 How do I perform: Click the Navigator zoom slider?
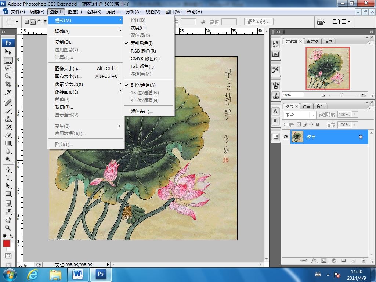pos(341,95)
